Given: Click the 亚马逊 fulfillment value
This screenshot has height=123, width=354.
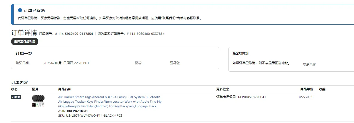Looking at the screenshot, I should click(175, 63).
